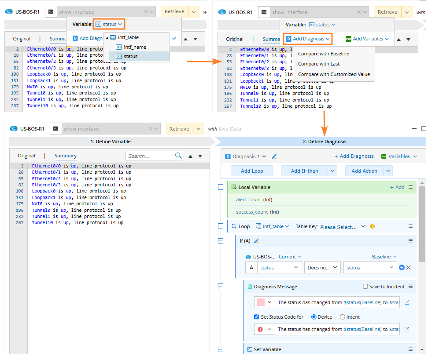Click the '+ Add Diagnosis' link
This screenshot has height=356, width=428.
pos(354,156)
